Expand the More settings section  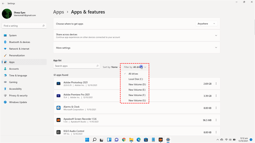click(x=216, y=48)
